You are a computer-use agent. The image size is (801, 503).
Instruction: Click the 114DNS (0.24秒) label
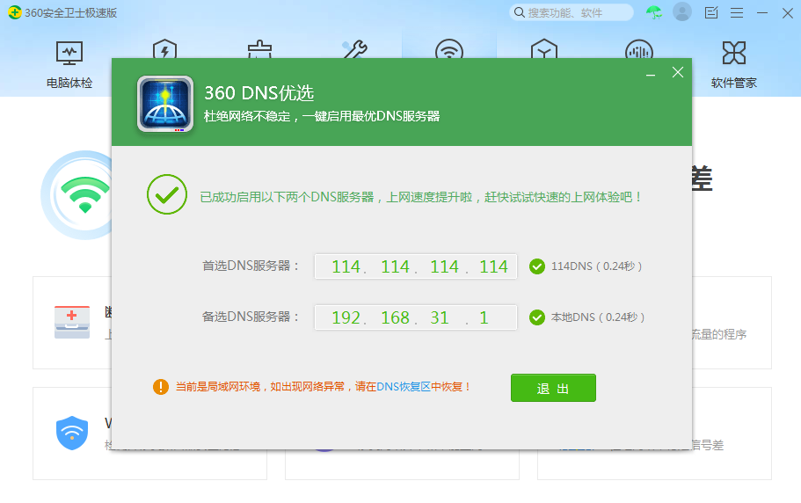pos(596,266)
